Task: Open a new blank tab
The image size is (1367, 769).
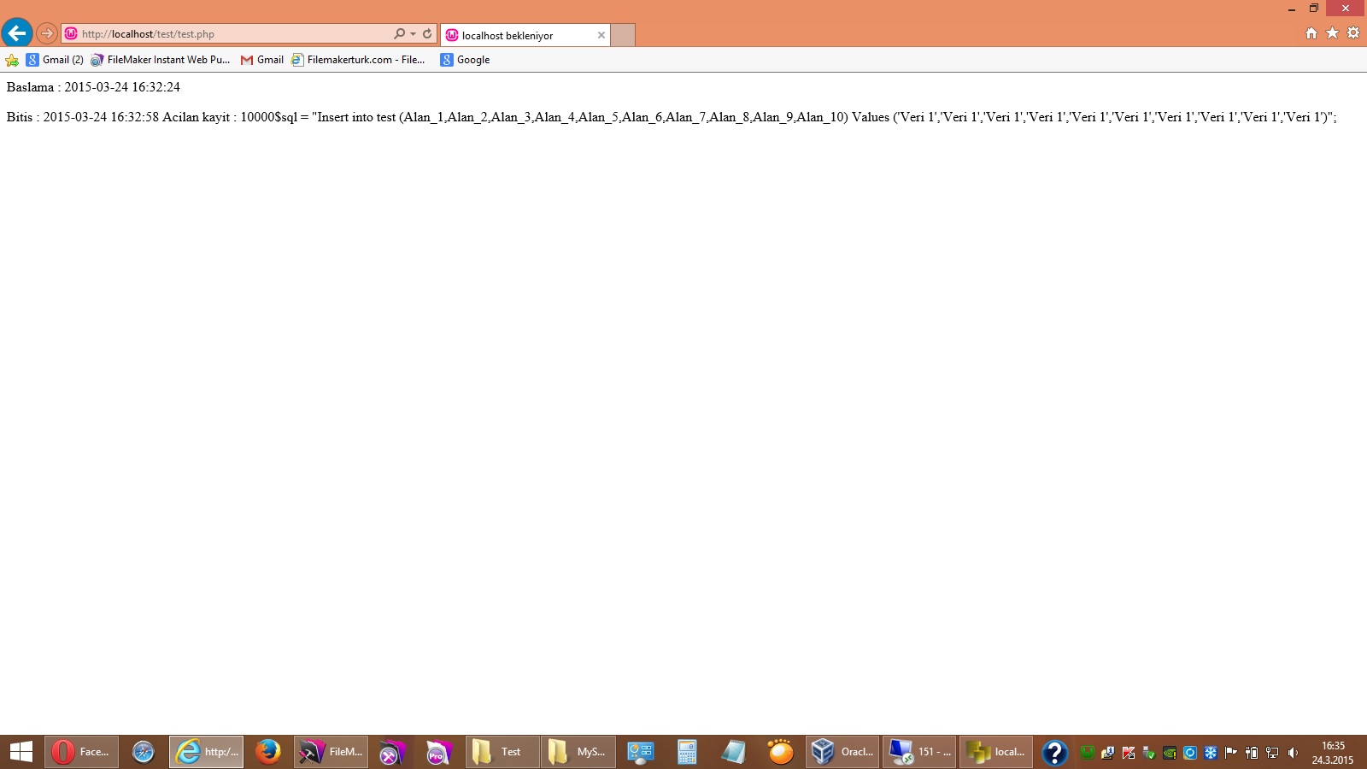Action: tap(624, 35)
